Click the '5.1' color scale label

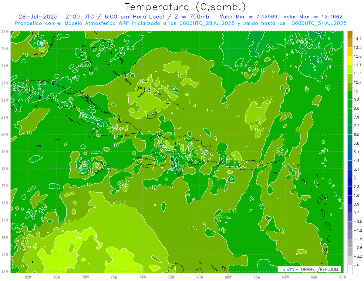pyautogui.click(x=357, y=152)
